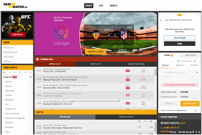Expand the Баскетбол sport category
This screenshot has height=135, width=202.
coord(4,91)
